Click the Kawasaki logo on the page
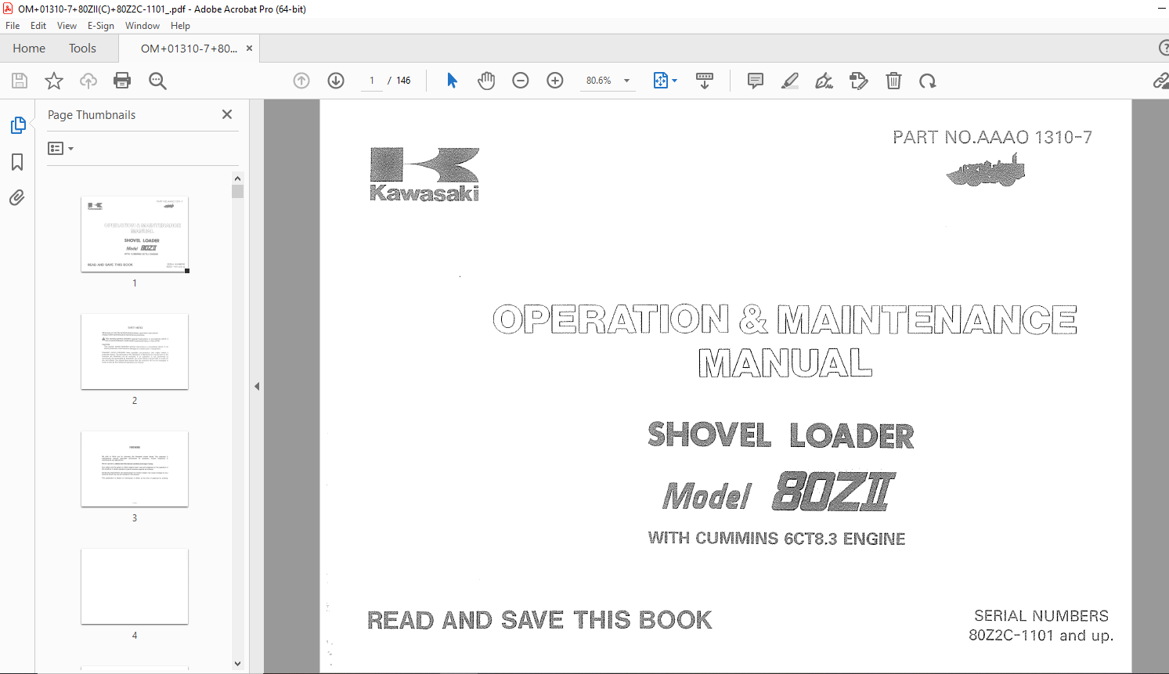This screenshot has height=674, width=1169. 424,175
